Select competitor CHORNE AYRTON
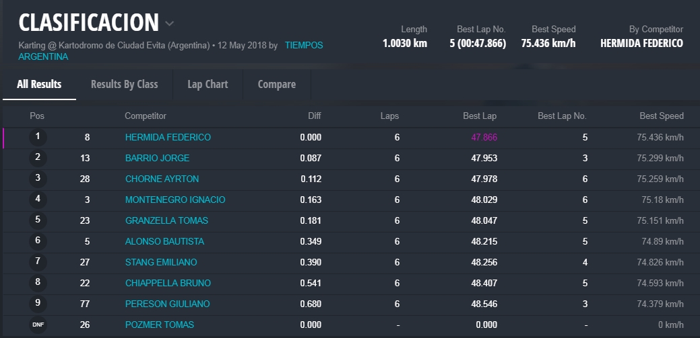Image resolution: width=700 pixels, height=338 pixels. (162, 179)
